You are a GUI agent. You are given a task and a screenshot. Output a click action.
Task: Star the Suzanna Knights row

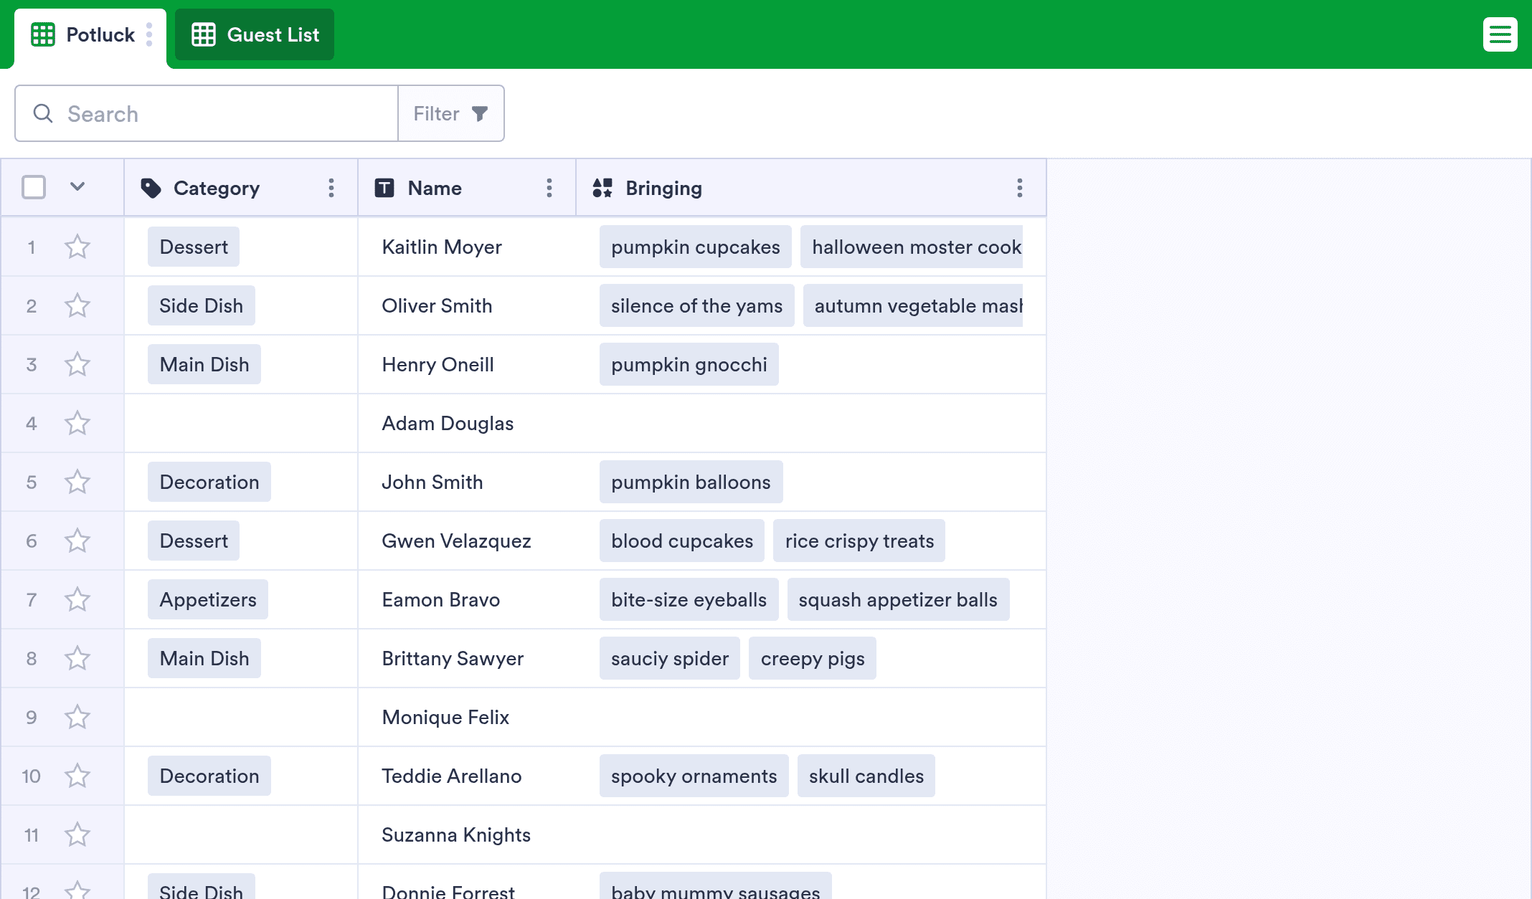77,834
